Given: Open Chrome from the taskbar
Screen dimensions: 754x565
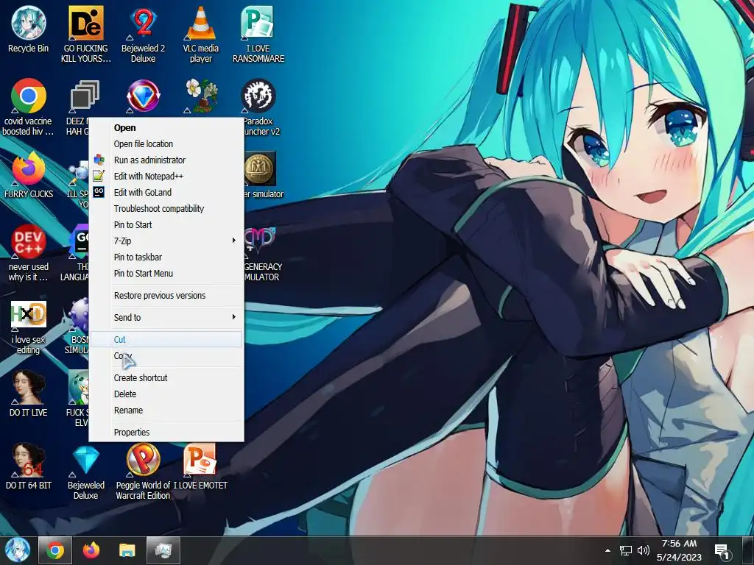Looking at the screenshot, I should pos(54,550).
